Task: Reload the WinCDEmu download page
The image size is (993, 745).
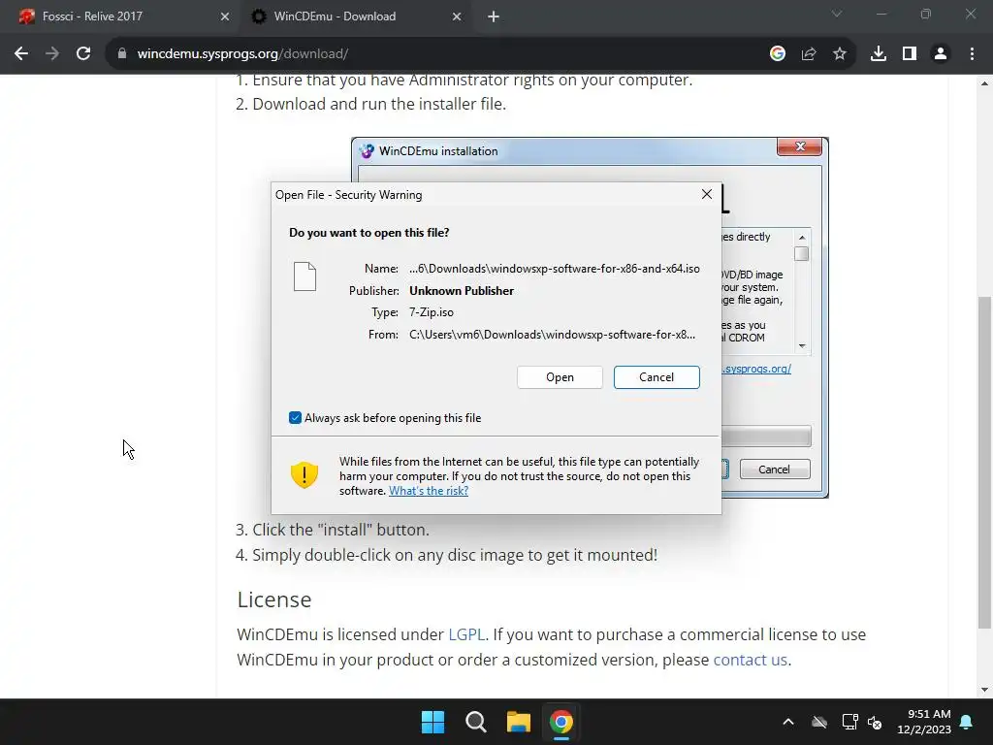Action: coord(83,54)
